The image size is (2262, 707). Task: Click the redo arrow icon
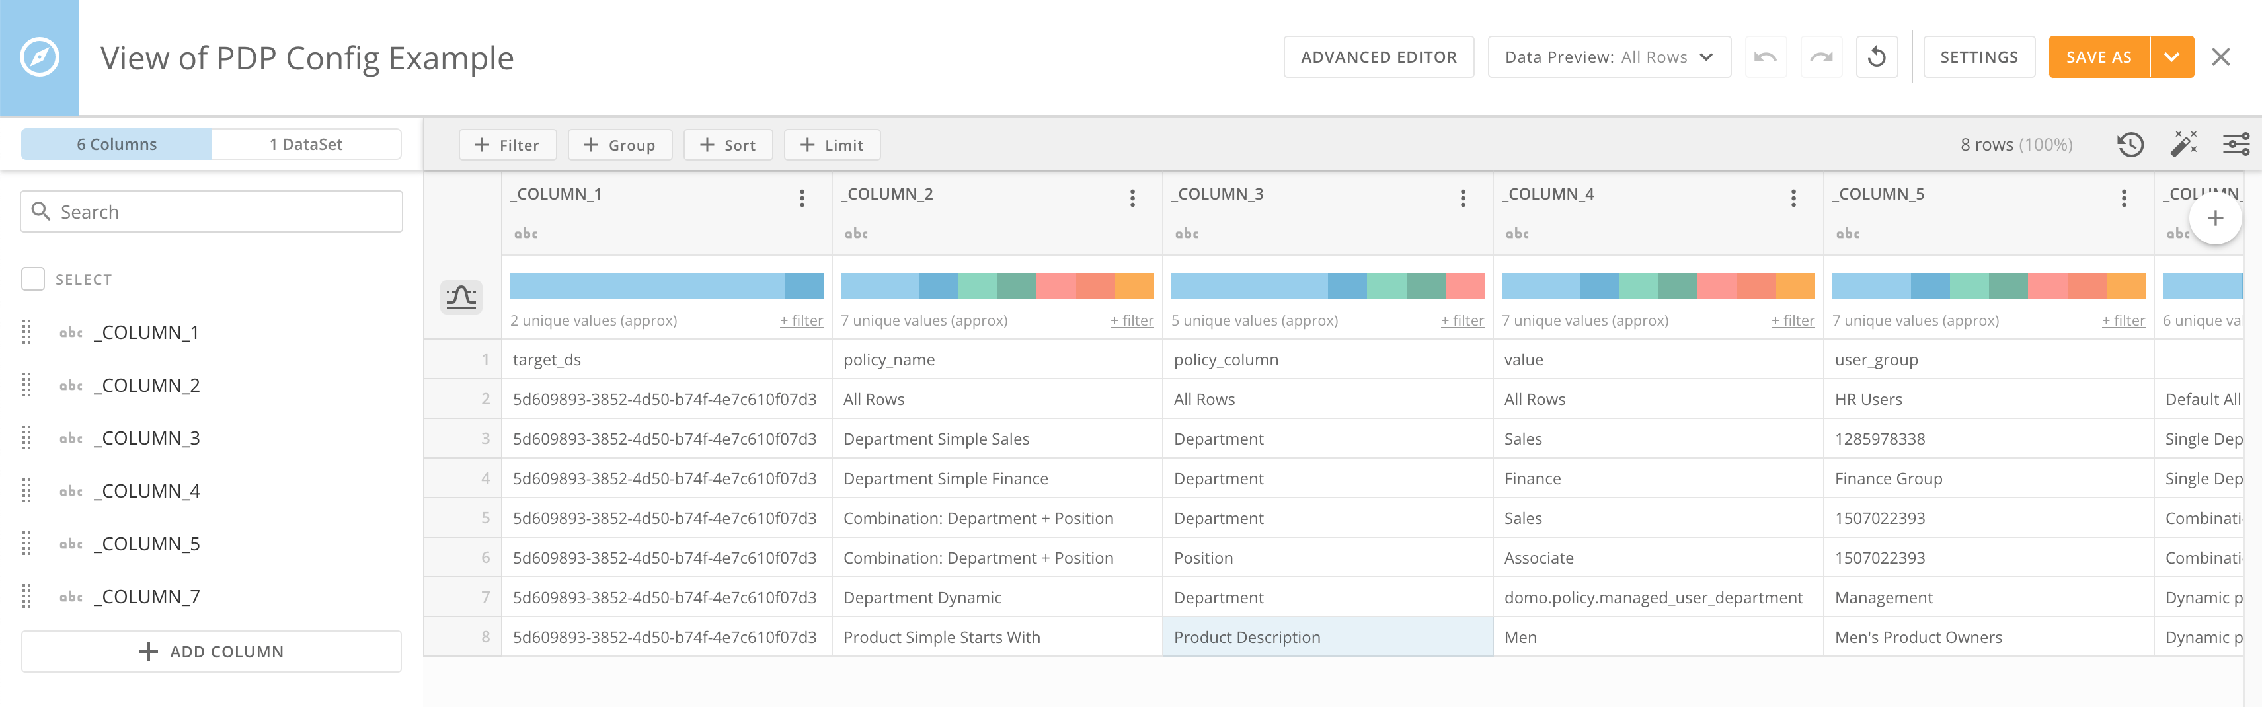coord(1821,57)
